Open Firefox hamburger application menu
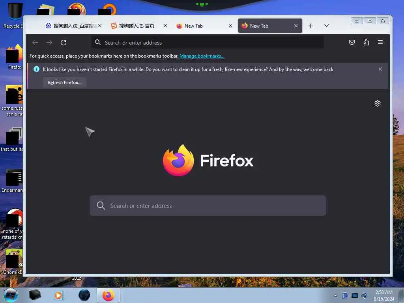The height and width of the screenshot is (303, 404). (380, 42)
